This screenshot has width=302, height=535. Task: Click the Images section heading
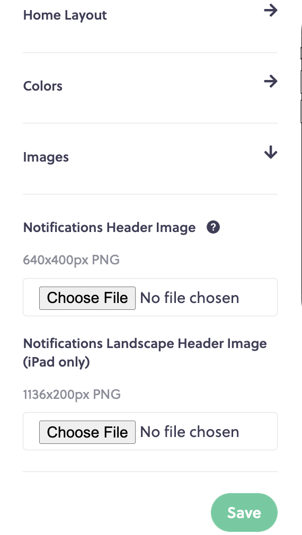tap(46, 157)
